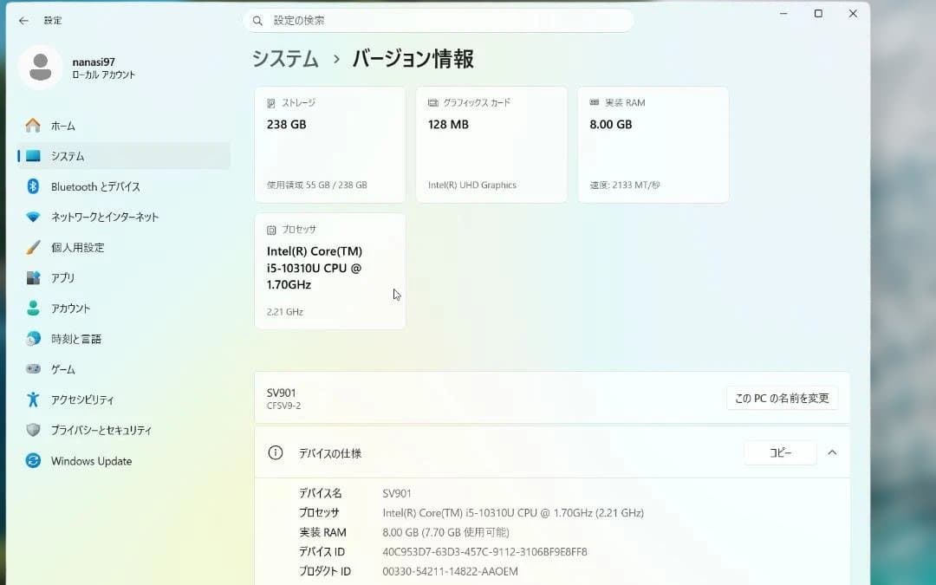Click the コピー button for device specs

(780, 452)
